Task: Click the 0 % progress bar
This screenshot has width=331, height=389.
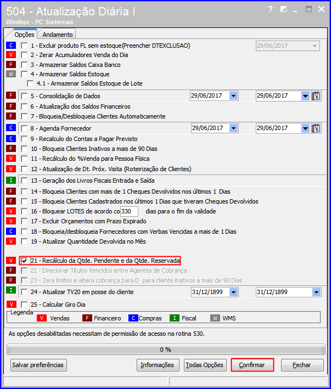Action: coord(166,349)
